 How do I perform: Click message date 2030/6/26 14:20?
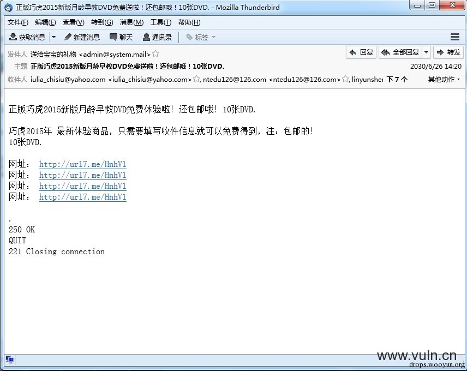click(x=436, y=67)
